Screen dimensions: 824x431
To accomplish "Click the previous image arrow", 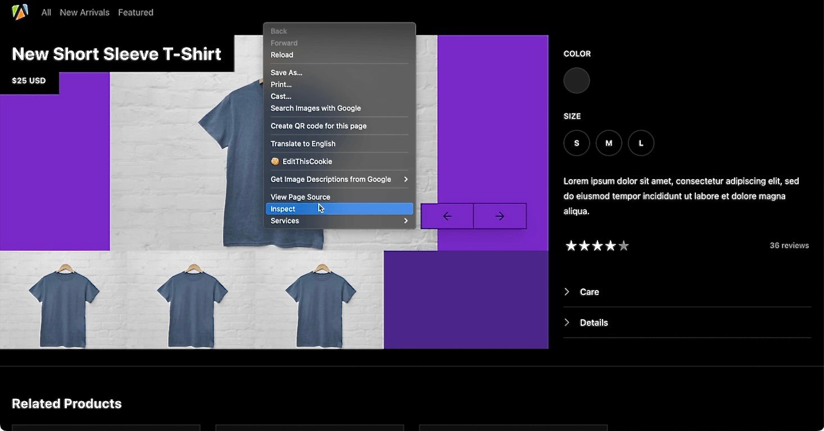I will click(x=447, y=216).
